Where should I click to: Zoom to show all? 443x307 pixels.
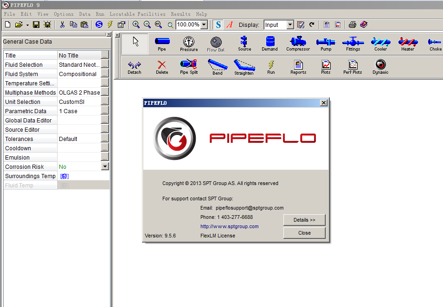point(158,25)
